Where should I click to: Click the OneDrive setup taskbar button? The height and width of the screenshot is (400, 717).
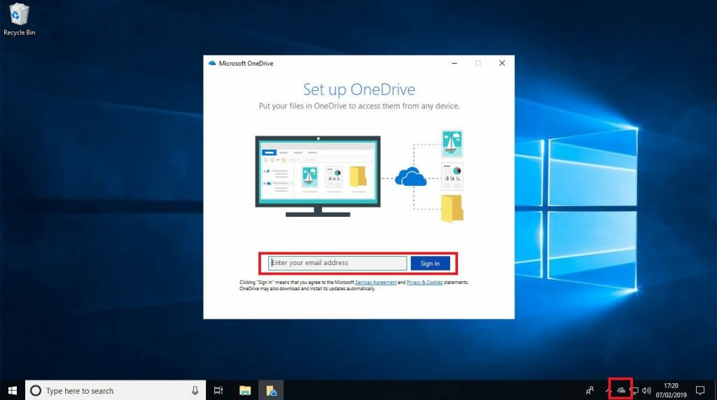pos(272,390)
